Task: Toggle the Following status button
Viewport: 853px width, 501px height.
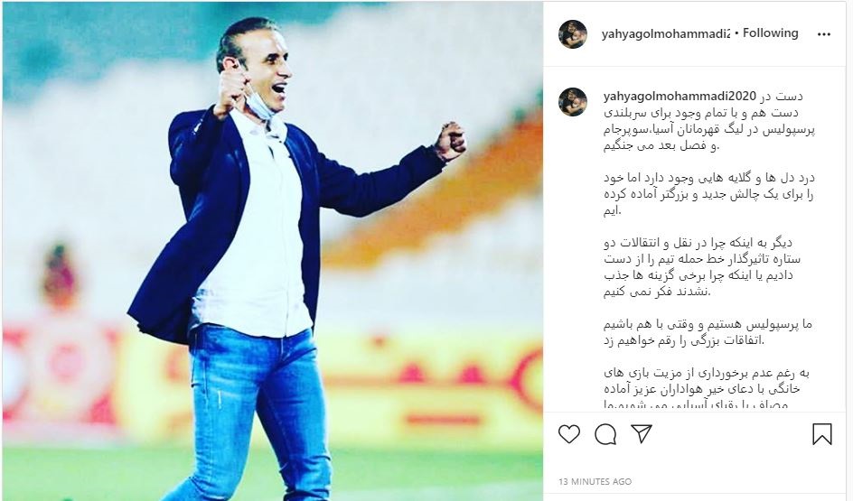Action: [770, 33]
